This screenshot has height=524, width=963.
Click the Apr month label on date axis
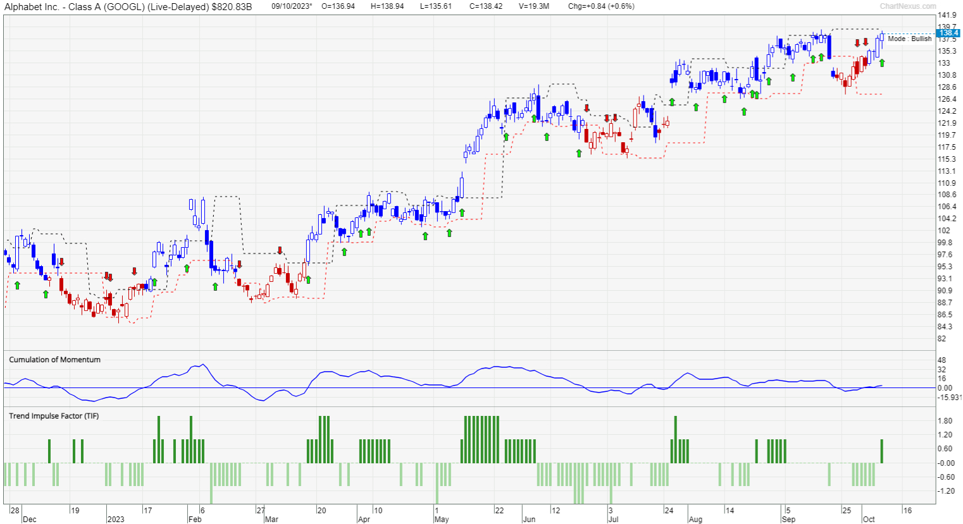364,520
